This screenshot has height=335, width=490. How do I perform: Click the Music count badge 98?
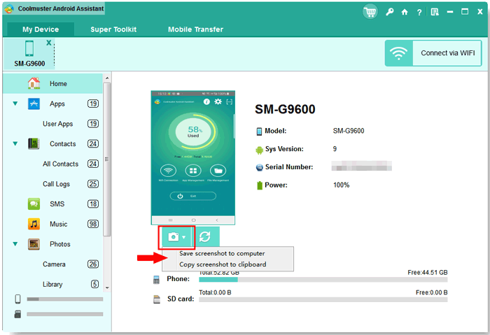pyautogui.click(x=93, y=224)
